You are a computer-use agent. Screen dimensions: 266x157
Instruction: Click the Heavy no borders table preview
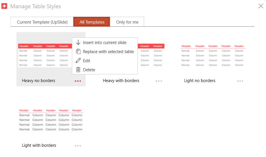point(44,55)
